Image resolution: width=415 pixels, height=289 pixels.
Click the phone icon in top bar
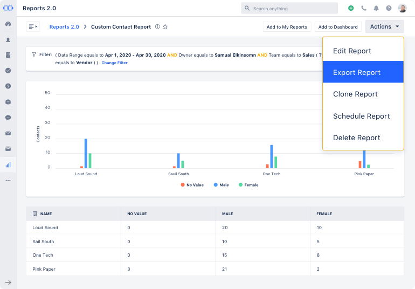click(364, 9)
